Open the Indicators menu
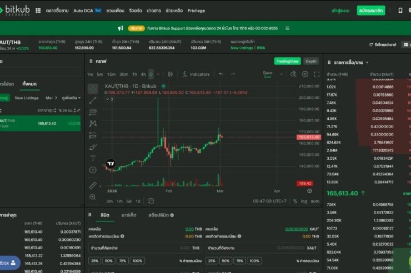411x273 pixels. (x=196, y=74)
